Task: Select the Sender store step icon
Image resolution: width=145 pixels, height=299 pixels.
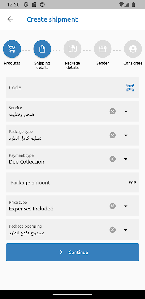Action: point(103,49)
